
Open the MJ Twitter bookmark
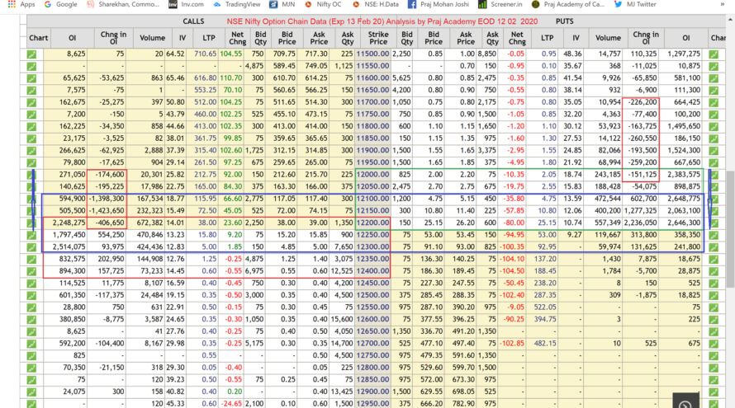point(635,4)
